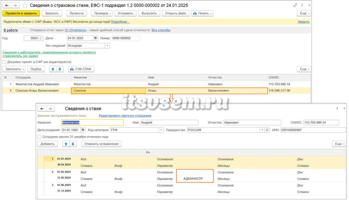The image size is (349, 203).
Task: Open Редактировать карточку сотрудника link
Action: tap(125, 116)
